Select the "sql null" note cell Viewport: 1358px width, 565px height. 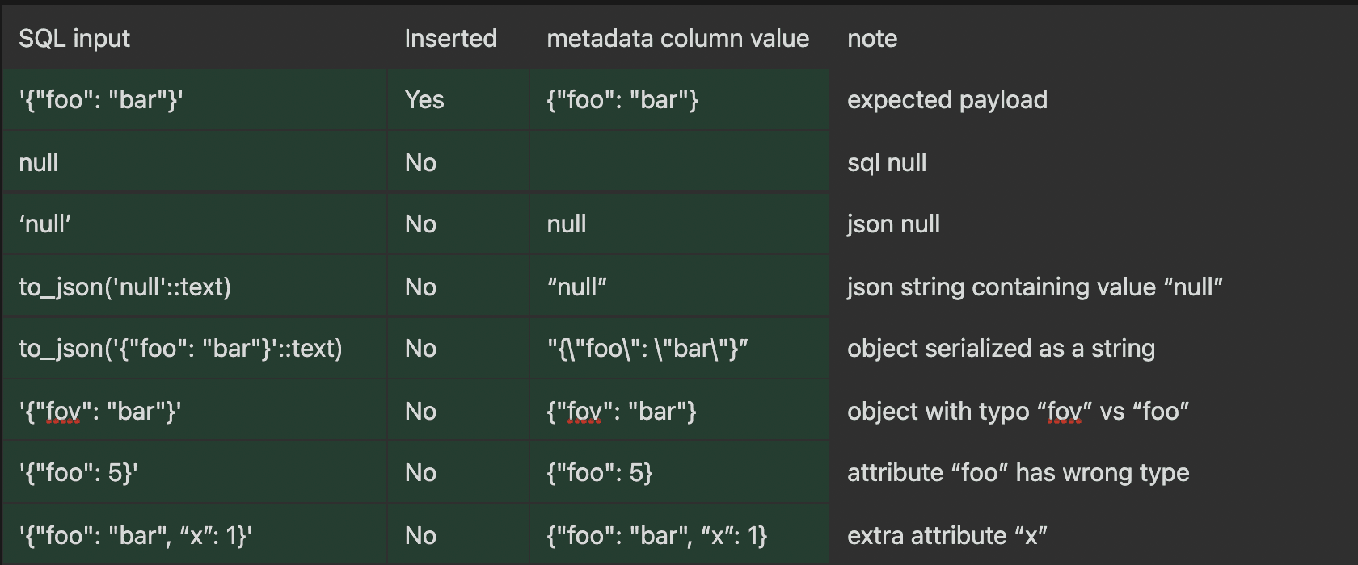[x=887, y=163]
